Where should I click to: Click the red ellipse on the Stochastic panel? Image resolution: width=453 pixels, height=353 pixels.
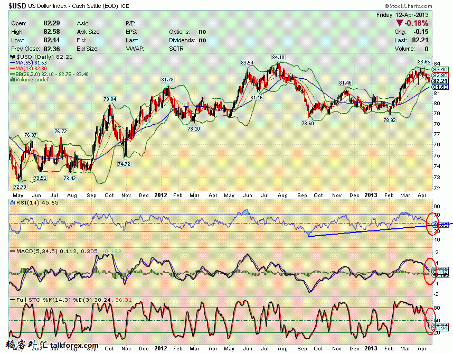click(430, 320)
